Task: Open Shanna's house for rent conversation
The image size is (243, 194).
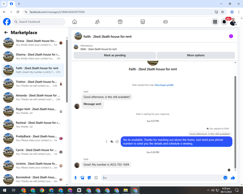Action: (x=33, y=57)
